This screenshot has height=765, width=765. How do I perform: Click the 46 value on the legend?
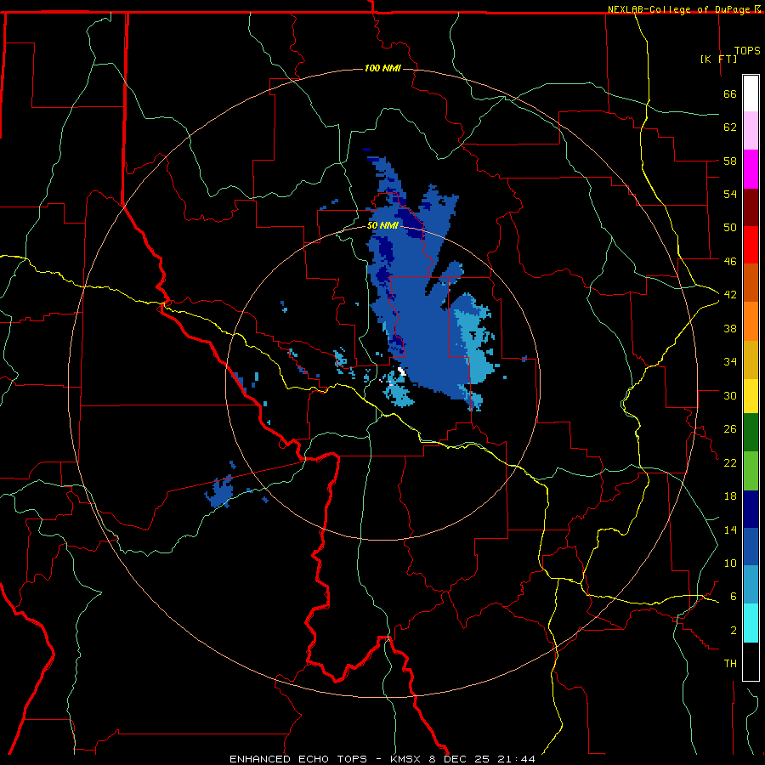click(x=730, y=262)
